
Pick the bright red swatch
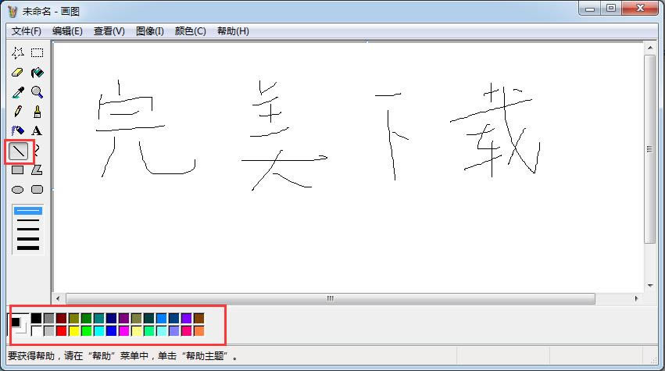click(62, 330)
